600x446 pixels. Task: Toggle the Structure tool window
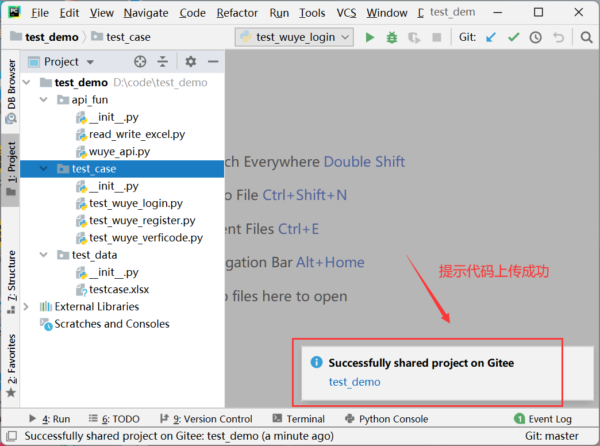click(11, 282)
